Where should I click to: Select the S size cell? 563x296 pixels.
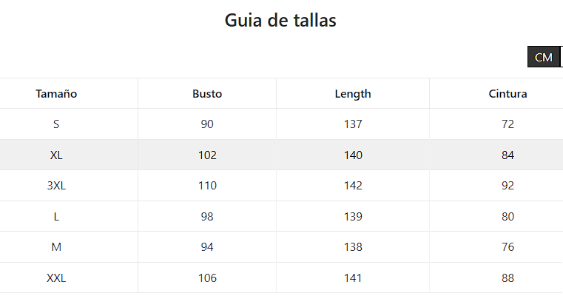click(x=56, y=124)
